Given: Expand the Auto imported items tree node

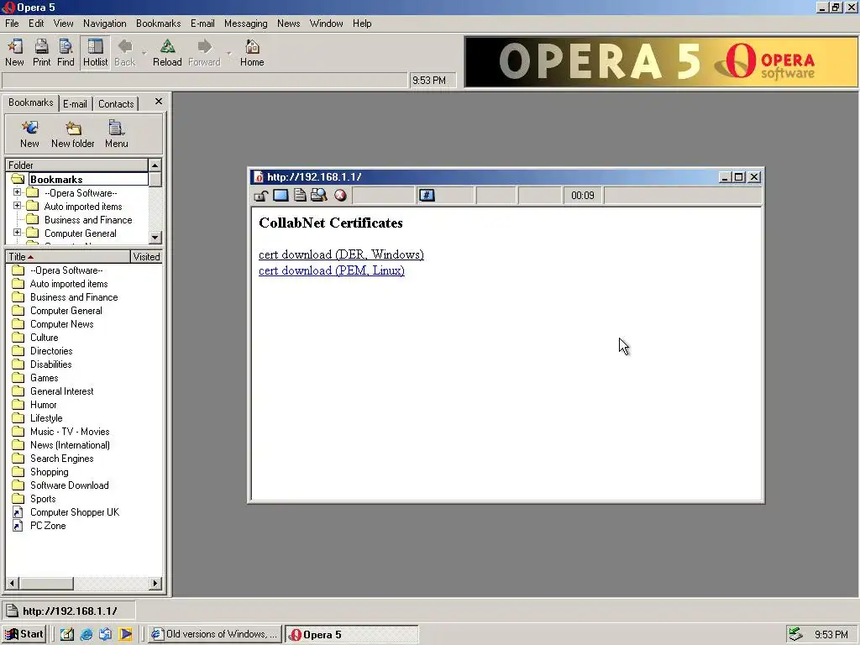Looking at the screenshot, I should point(17,206).
